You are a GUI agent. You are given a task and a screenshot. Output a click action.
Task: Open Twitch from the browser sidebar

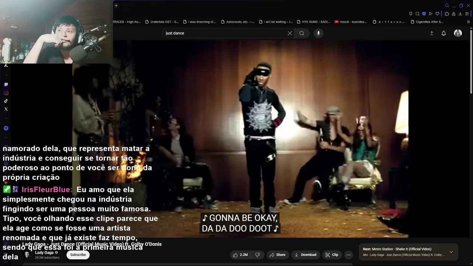point(6,85)
